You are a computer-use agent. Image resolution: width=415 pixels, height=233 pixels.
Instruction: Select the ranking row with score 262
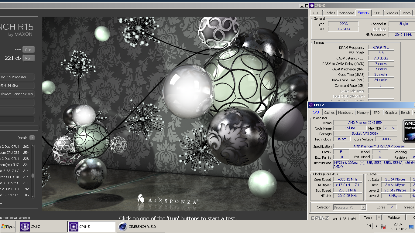pos(15,147)
